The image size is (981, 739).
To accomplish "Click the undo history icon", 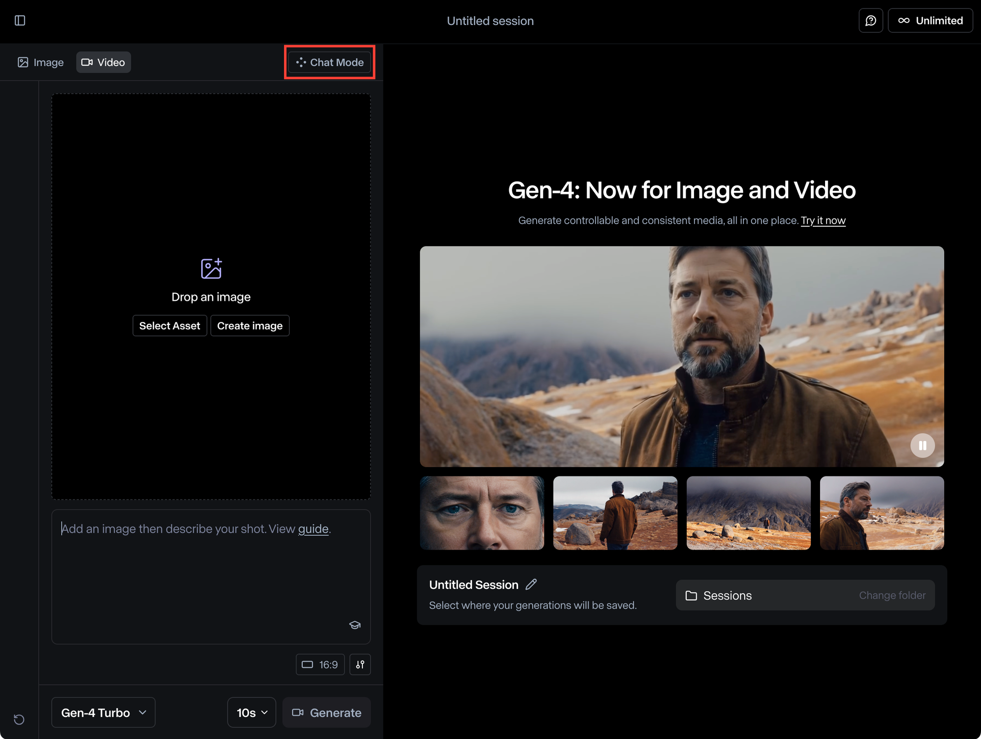I will pyautogui.click(x=19, y=719).
